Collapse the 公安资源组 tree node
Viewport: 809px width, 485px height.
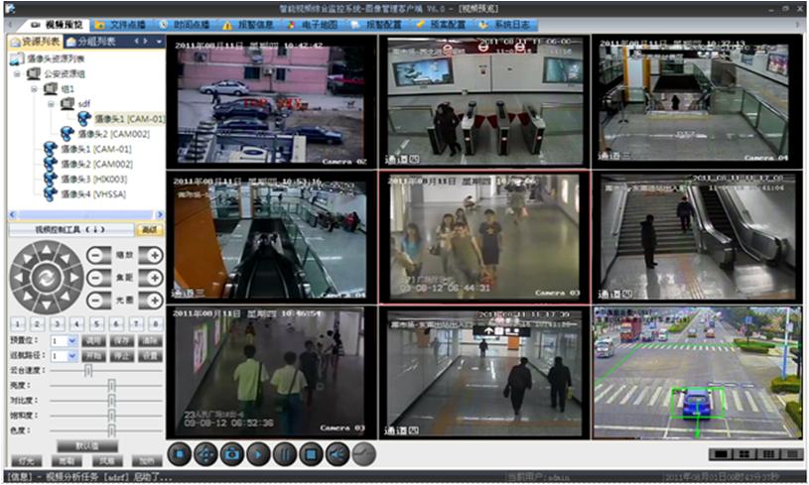17,73
